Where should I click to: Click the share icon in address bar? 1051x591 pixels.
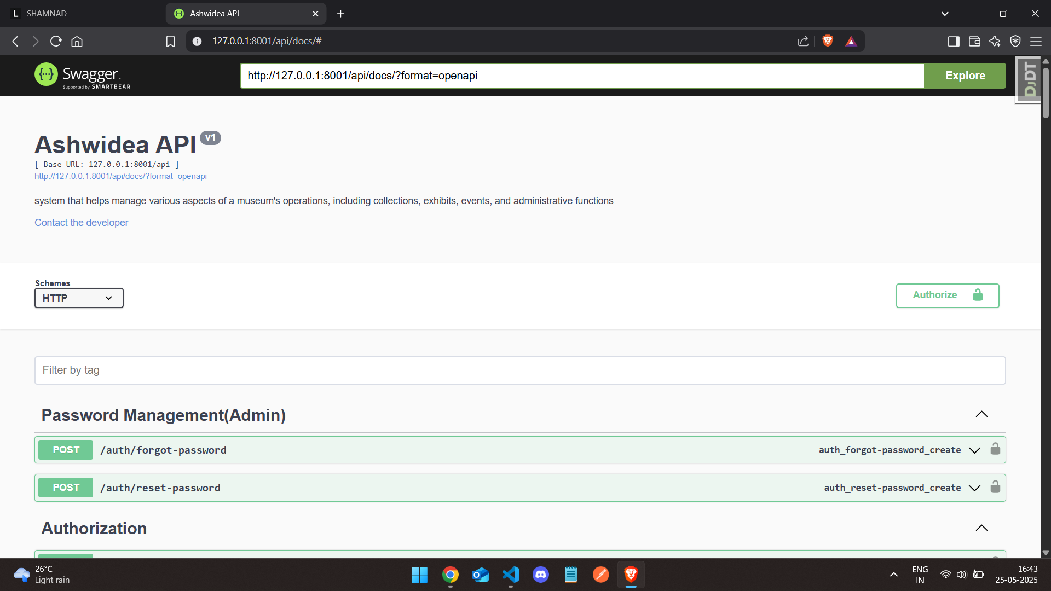[803, 42]
